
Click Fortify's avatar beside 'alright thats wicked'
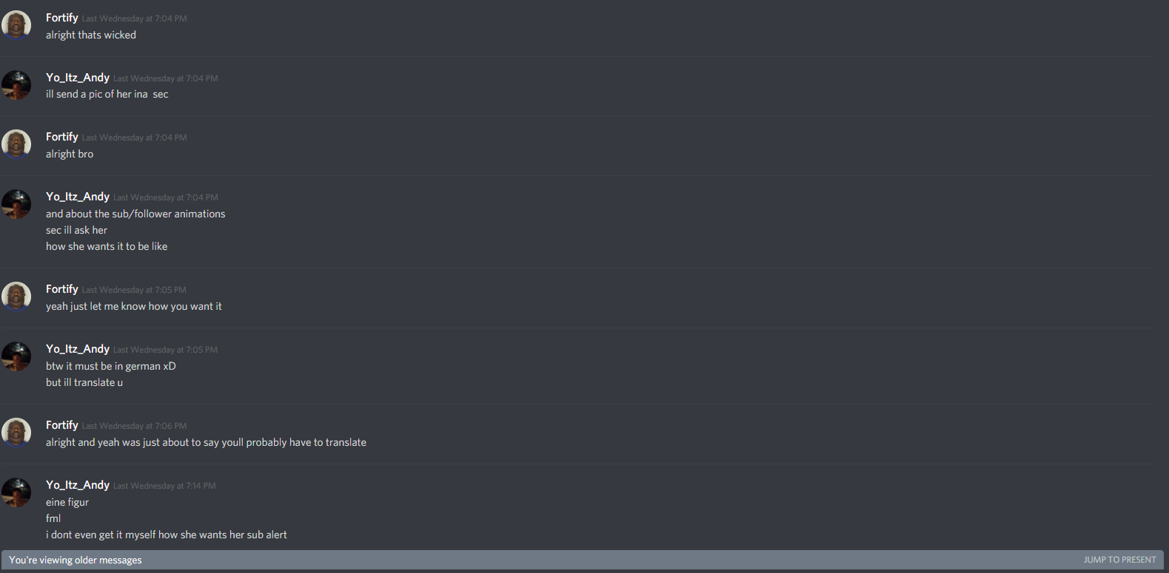coord(16,25)
